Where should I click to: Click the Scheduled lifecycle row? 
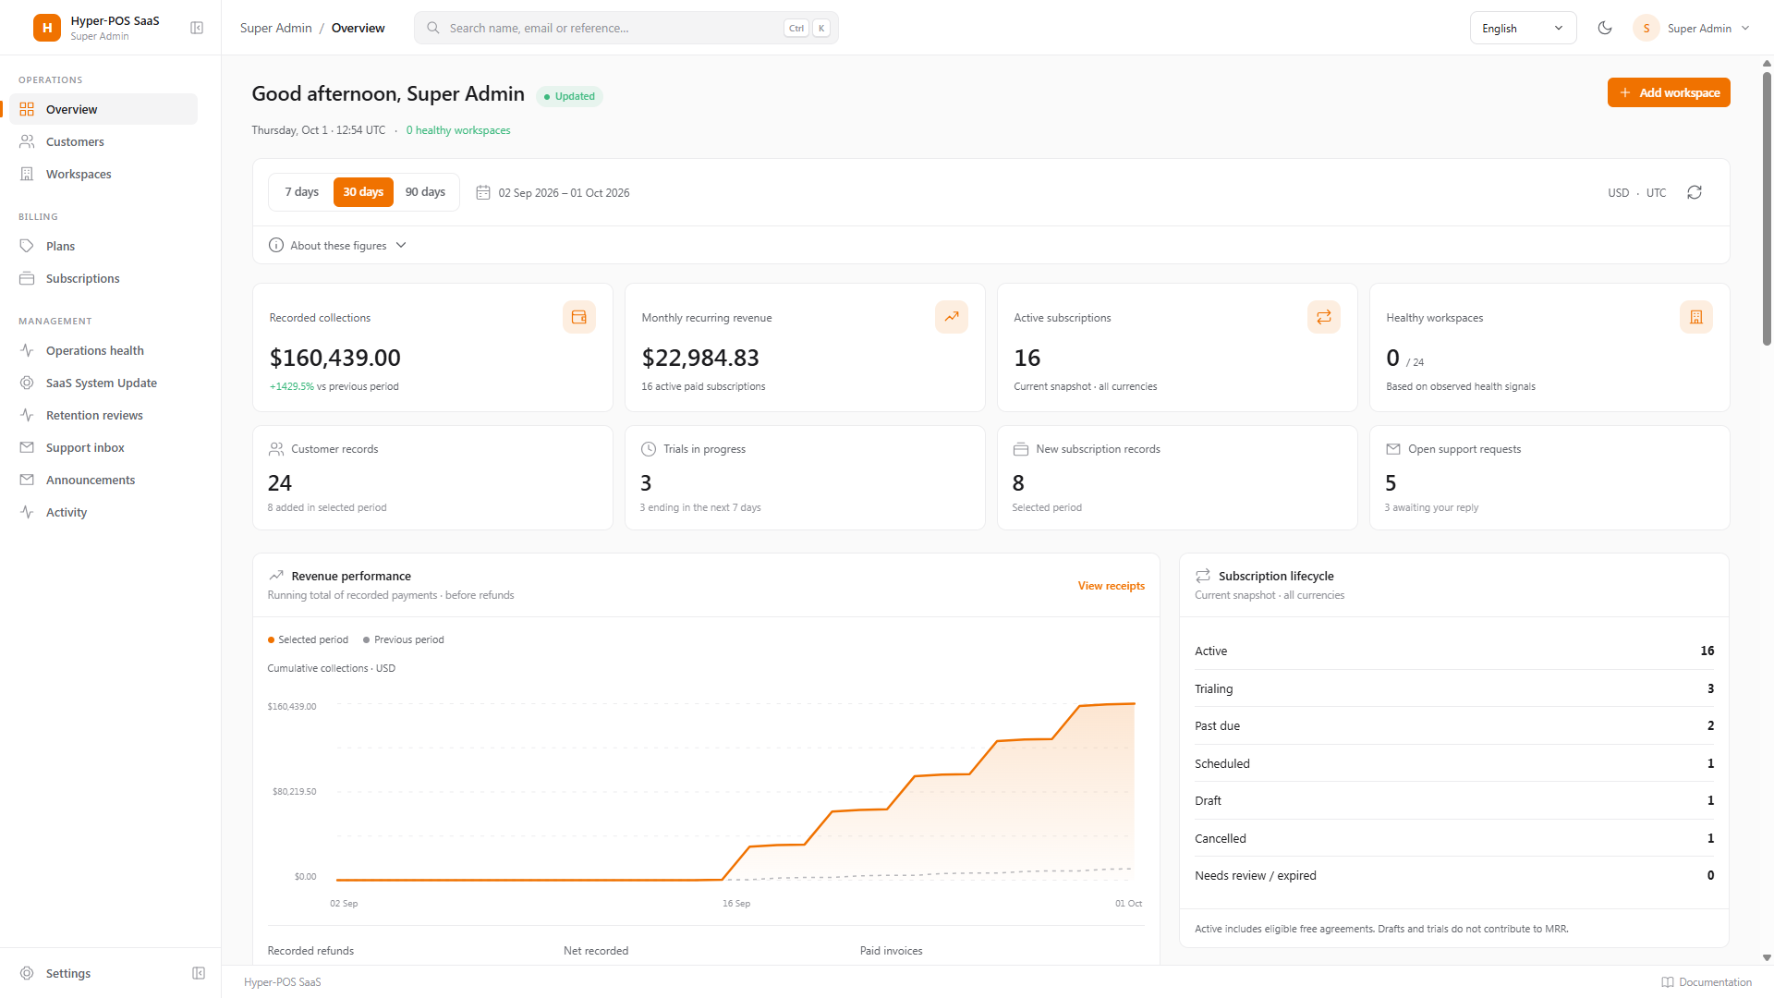(1454, 763)
